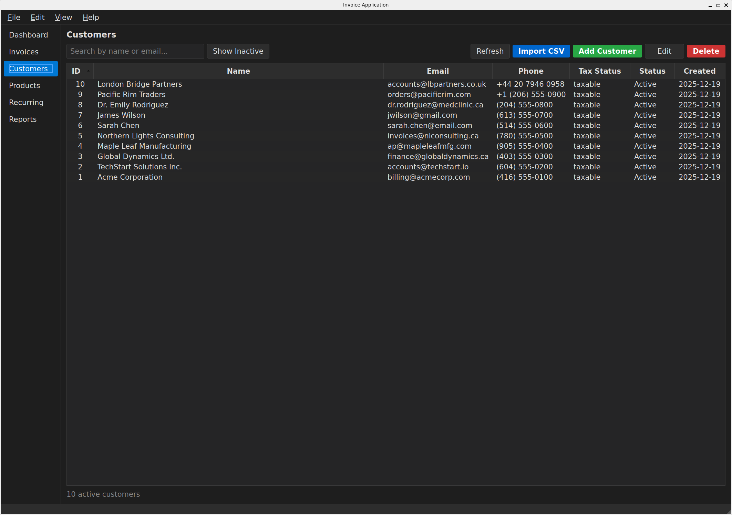The image size is (732, 515).
Task: Sort the table by Email column
Action: tap(437, 71)
